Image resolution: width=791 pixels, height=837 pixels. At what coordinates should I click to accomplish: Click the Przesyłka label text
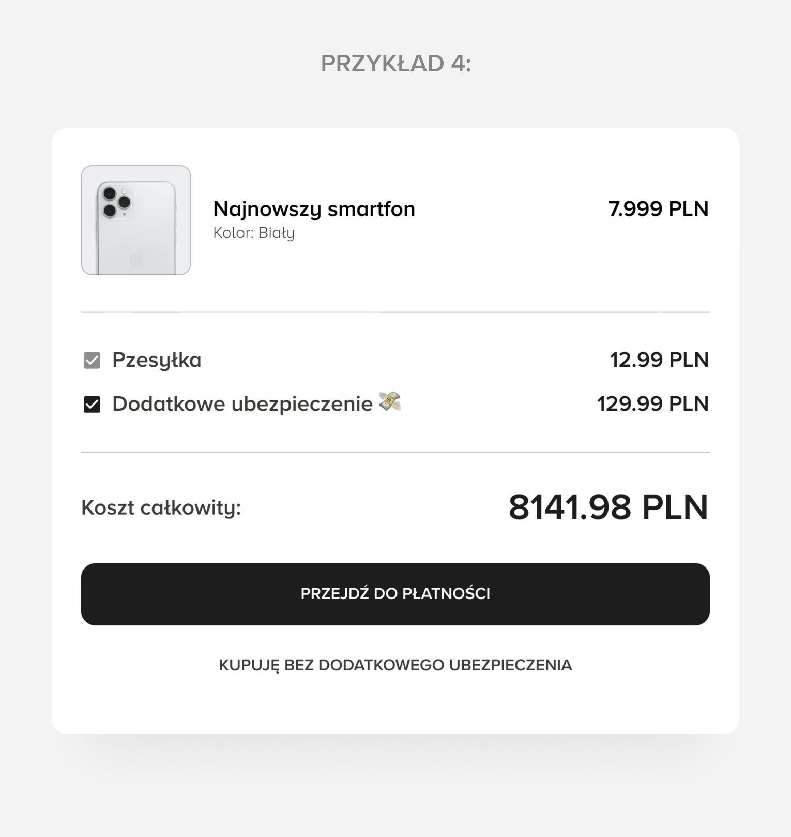[x=157, y=360]
